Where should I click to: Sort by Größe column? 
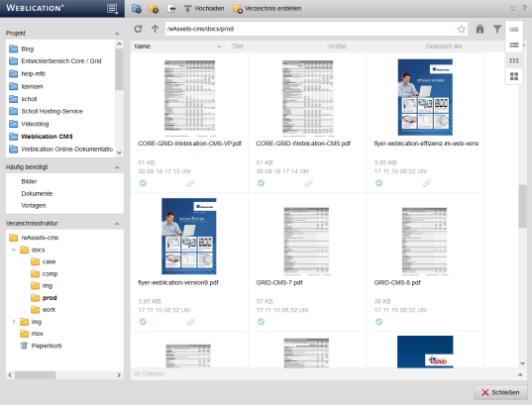[x=372, y=47]
